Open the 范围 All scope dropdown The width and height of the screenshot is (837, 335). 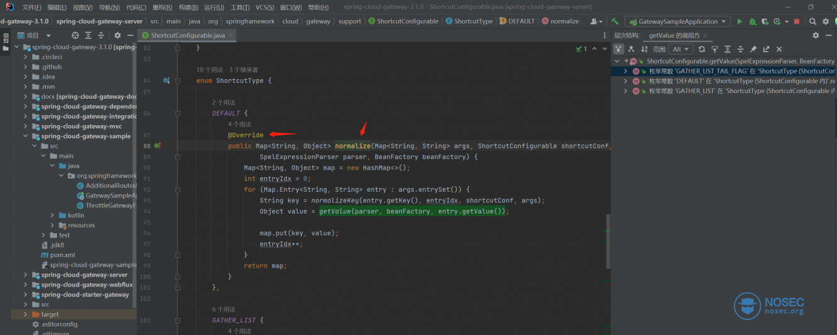681,49
